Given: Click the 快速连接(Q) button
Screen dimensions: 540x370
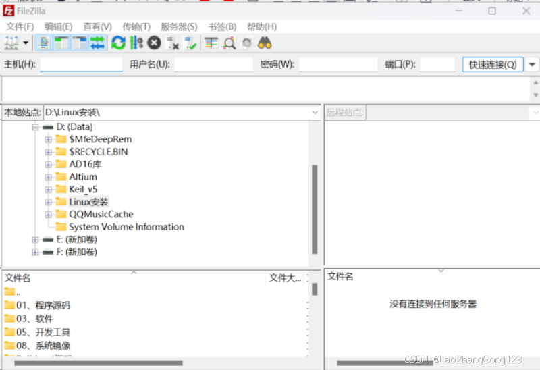Looking at the screenshot, I should (493, 64).
